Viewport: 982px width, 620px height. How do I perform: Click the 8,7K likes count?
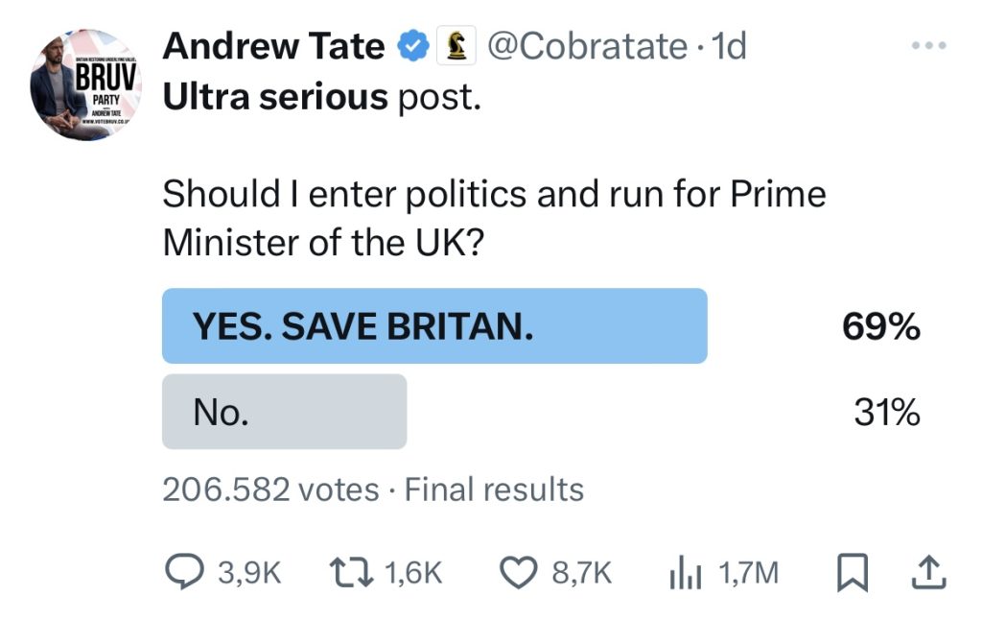pyautogui.click(x=581, y=573)
